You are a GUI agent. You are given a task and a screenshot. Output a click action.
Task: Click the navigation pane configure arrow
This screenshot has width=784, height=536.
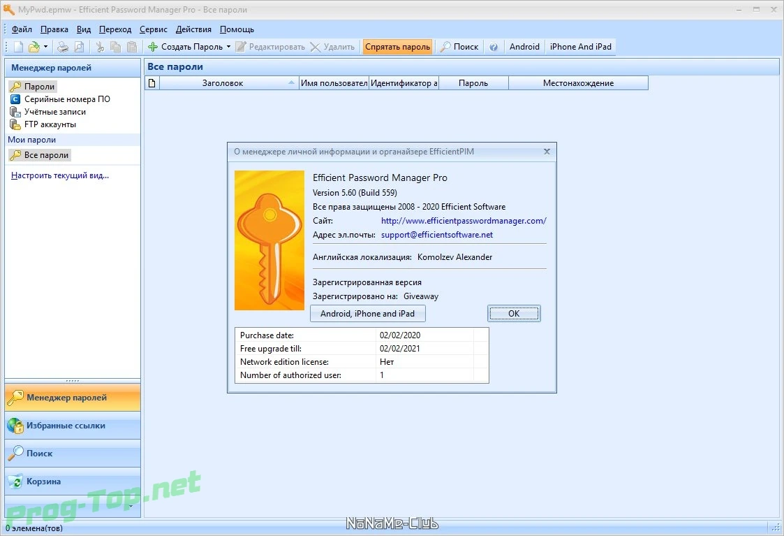click(x=131, y=507)
